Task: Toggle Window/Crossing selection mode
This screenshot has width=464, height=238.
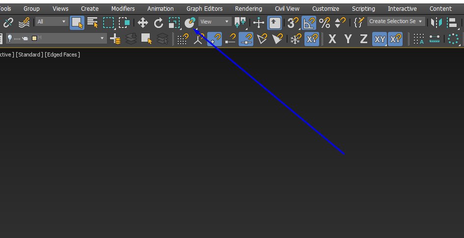Action: [x=124, y=23]
